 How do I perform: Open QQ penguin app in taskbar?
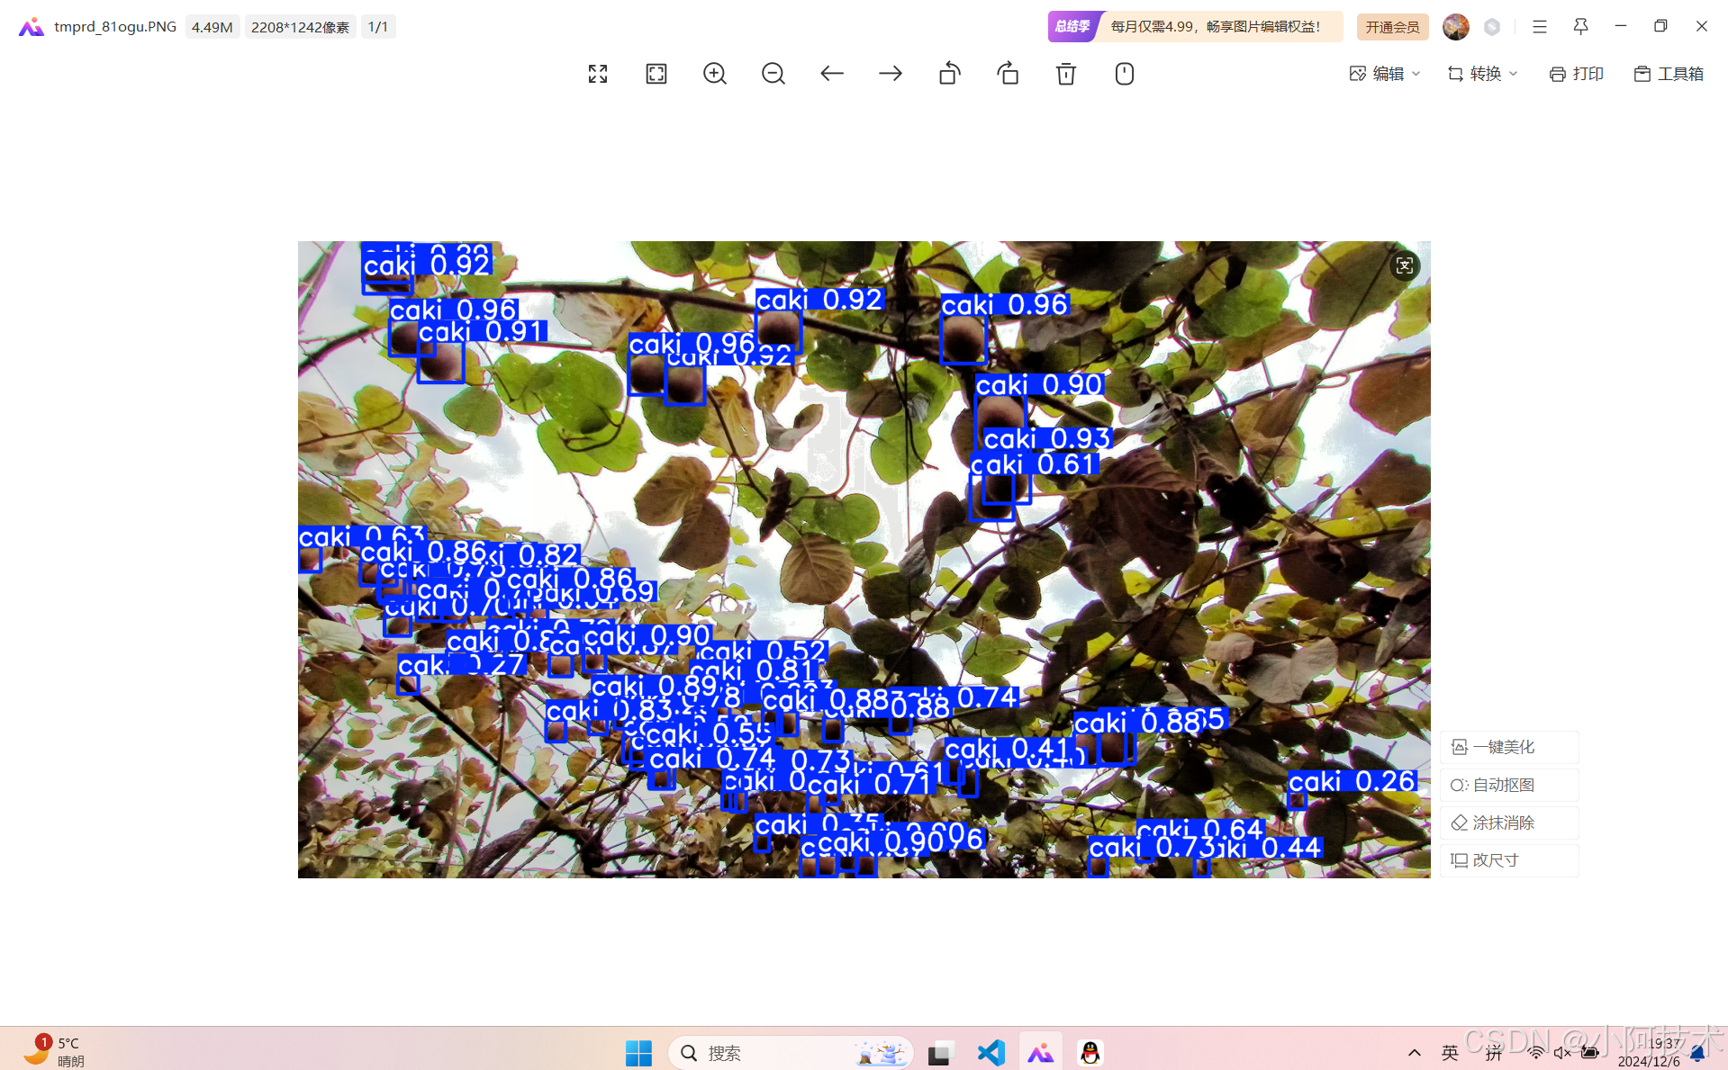1090,1053
